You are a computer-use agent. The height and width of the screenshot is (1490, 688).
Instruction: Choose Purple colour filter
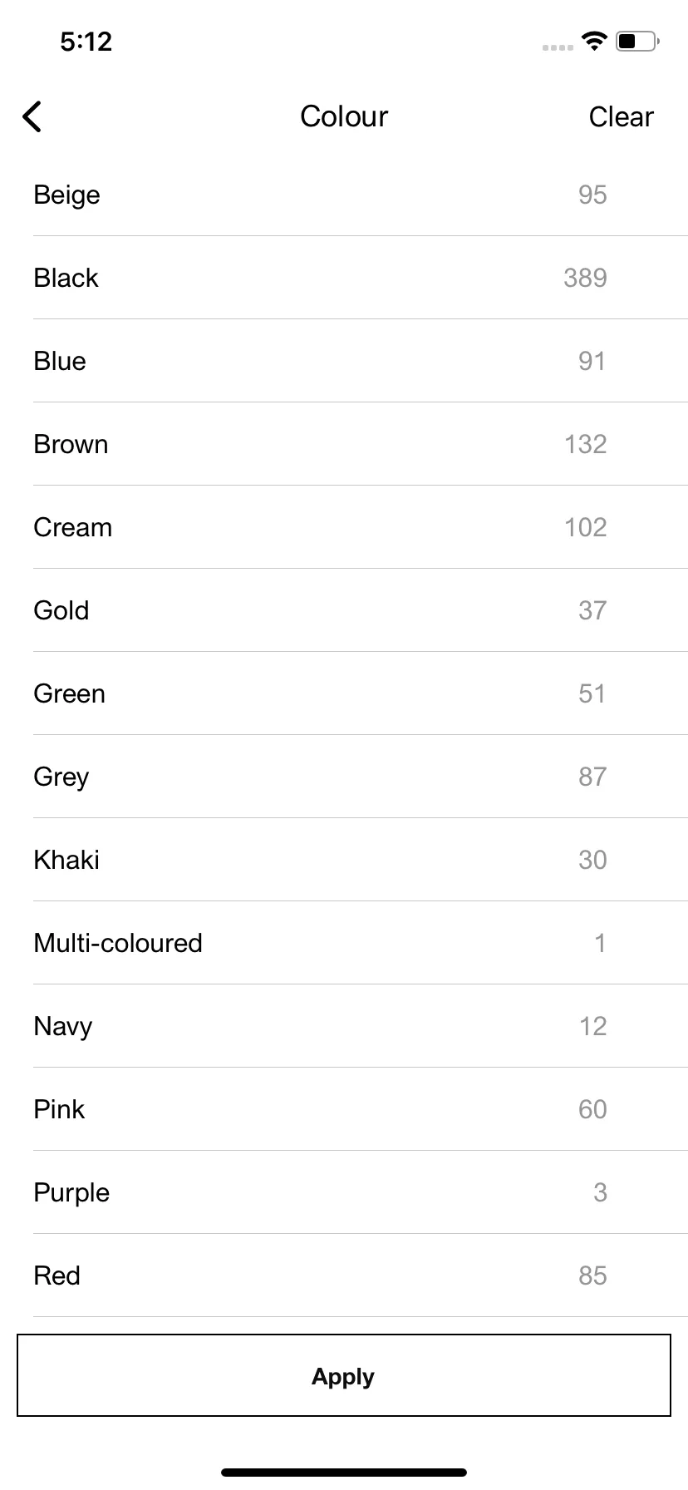[x=344, y=1192]
